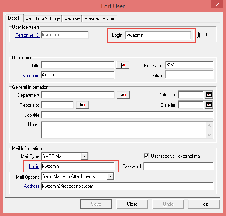Switch to the Workflow Settings tab
Viewport: 226px width, 216px height.
(43, 19)
